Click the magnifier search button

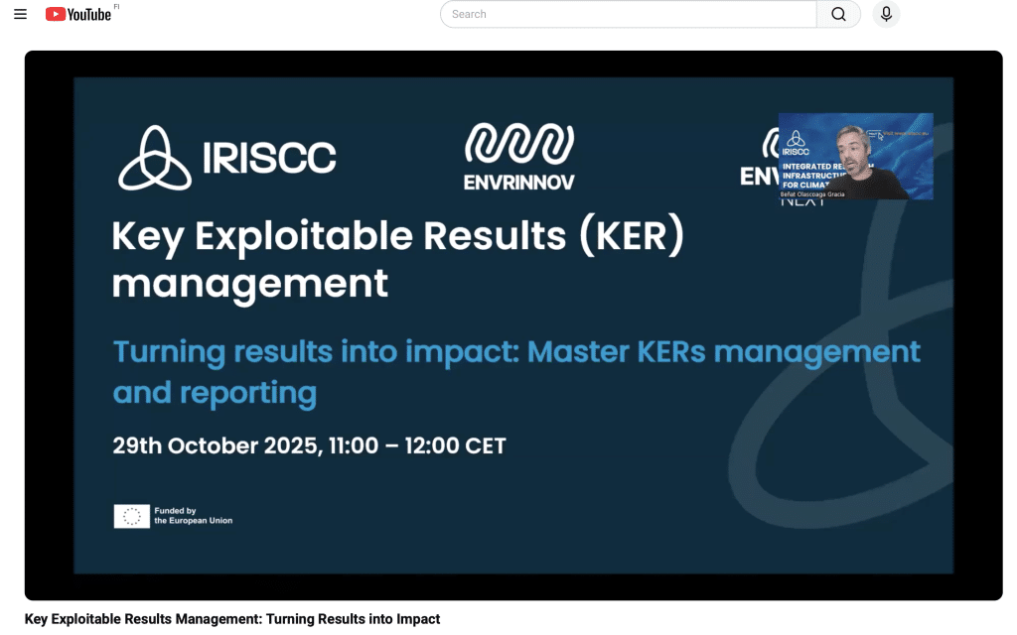click(x=838, y=15)
